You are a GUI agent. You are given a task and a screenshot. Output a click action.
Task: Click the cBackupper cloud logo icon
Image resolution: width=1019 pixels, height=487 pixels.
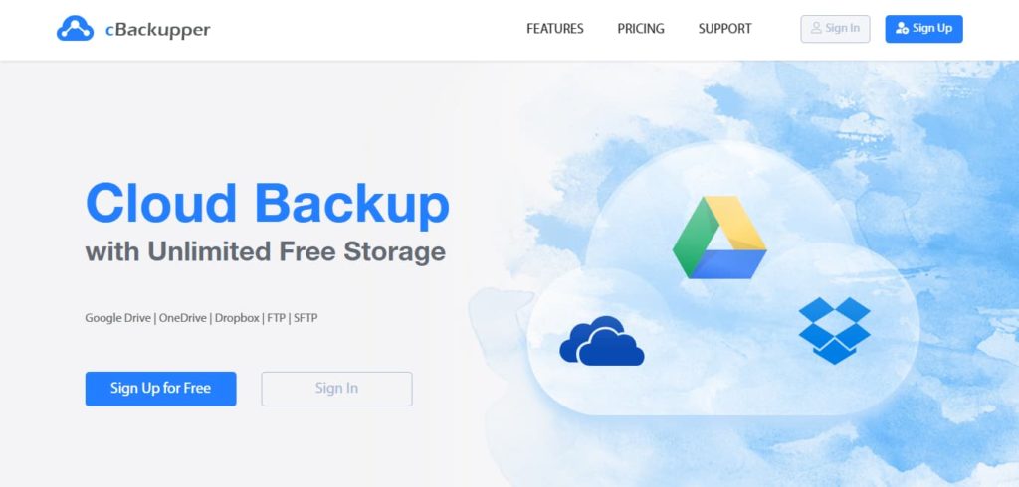(x=75, y=29)
